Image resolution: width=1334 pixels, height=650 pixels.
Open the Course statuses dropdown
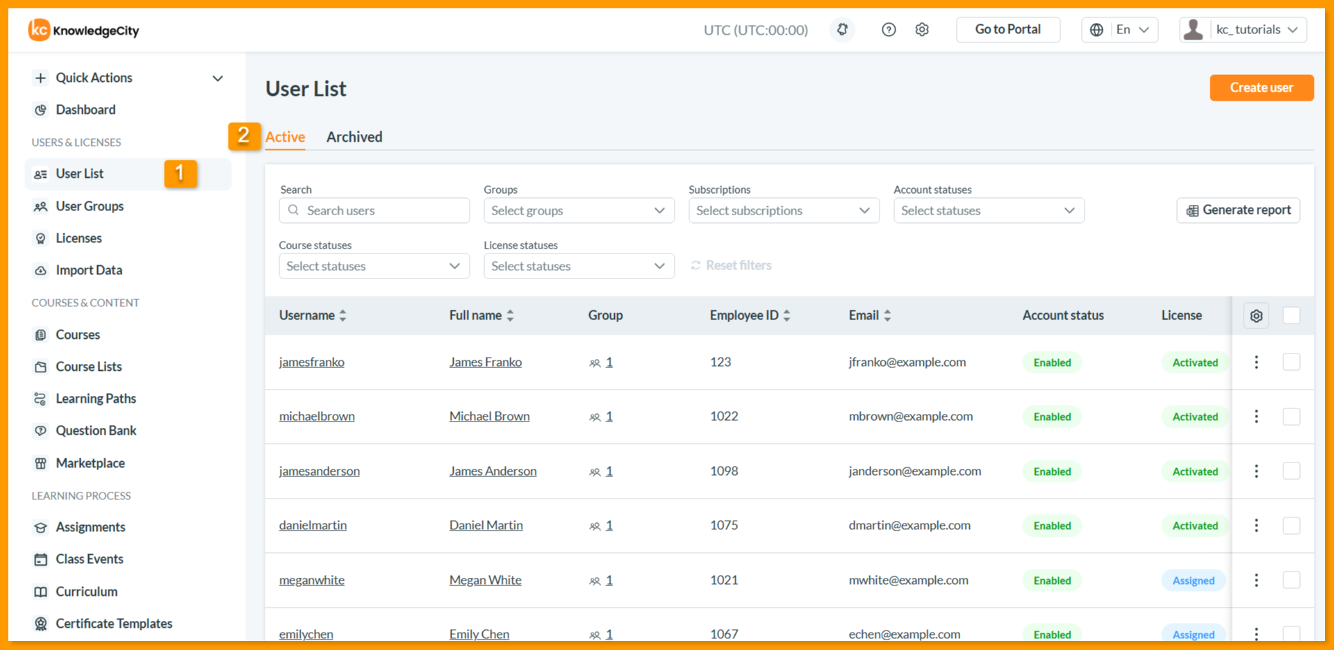[x=374, y=266]
